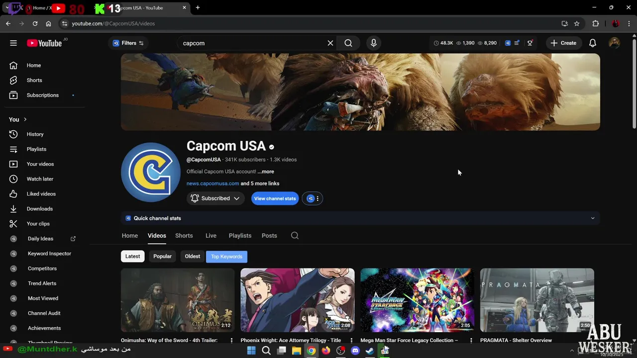Start voice search with the microphone

[x=374, y=43]
